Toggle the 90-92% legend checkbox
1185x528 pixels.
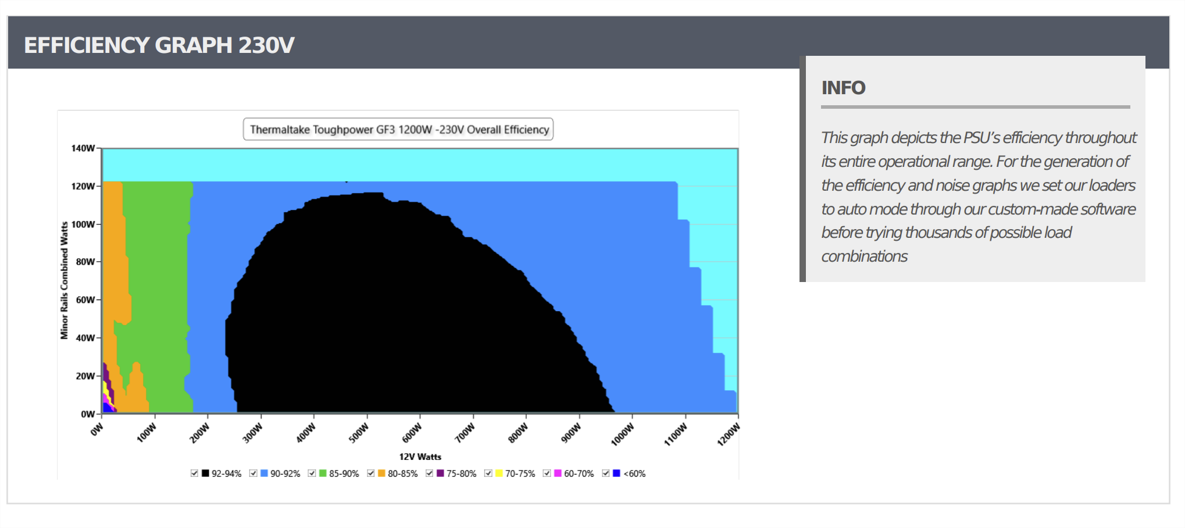253,473
